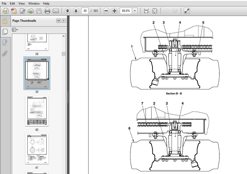
Task: Click the Export PDF icon
Action: coord(14,11)
